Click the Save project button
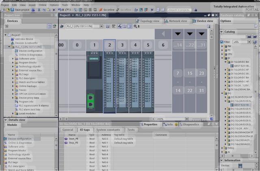Viewport: 260px width, 171px height. [x=20, y=10]
